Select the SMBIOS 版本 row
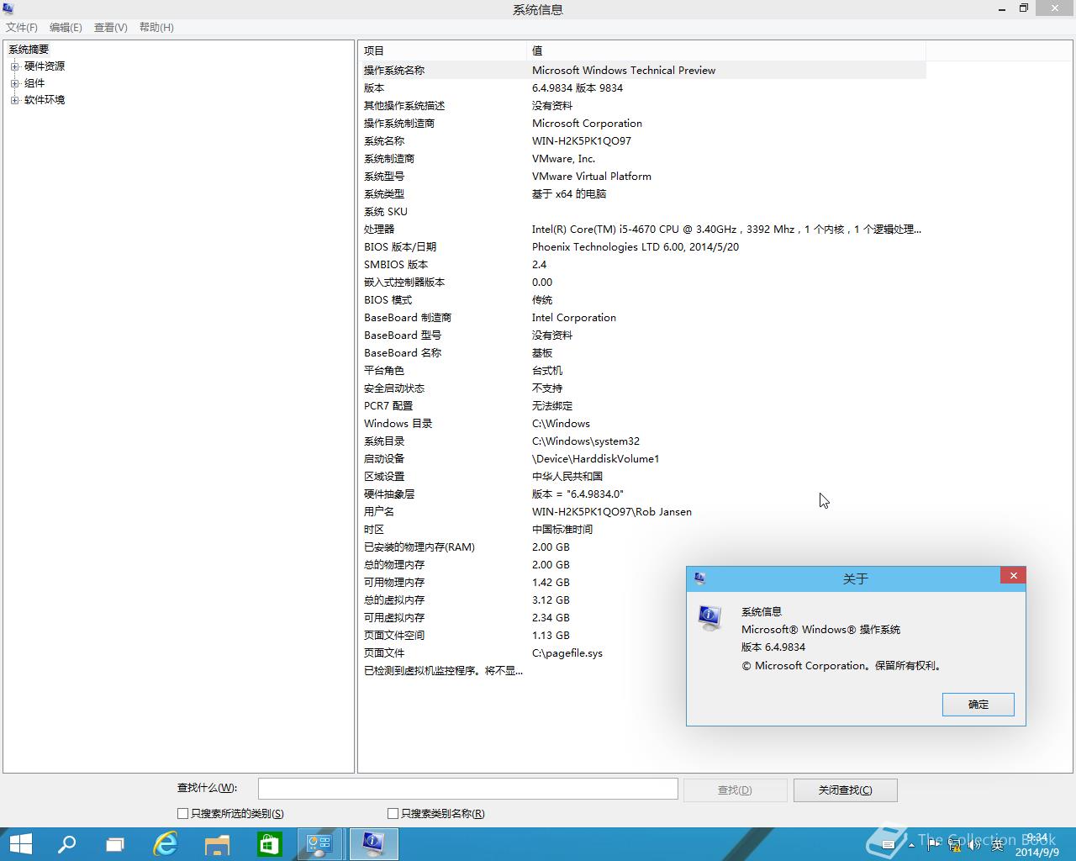Viewport: 1076px width, 861px height. coord(642,265)
